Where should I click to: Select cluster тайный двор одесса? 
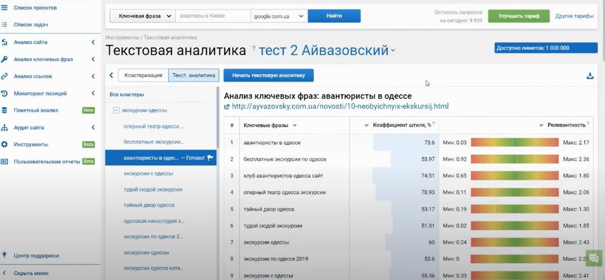click(x=149, y=205)
